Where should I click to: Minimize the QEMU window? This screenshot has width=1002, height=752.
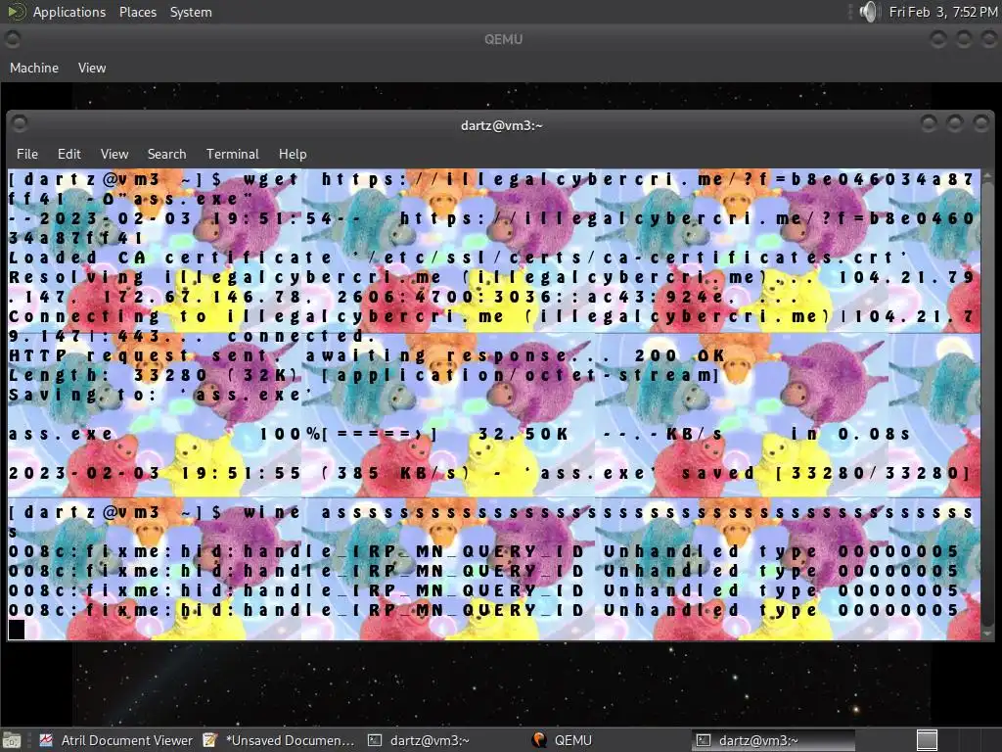click(938, 39)
